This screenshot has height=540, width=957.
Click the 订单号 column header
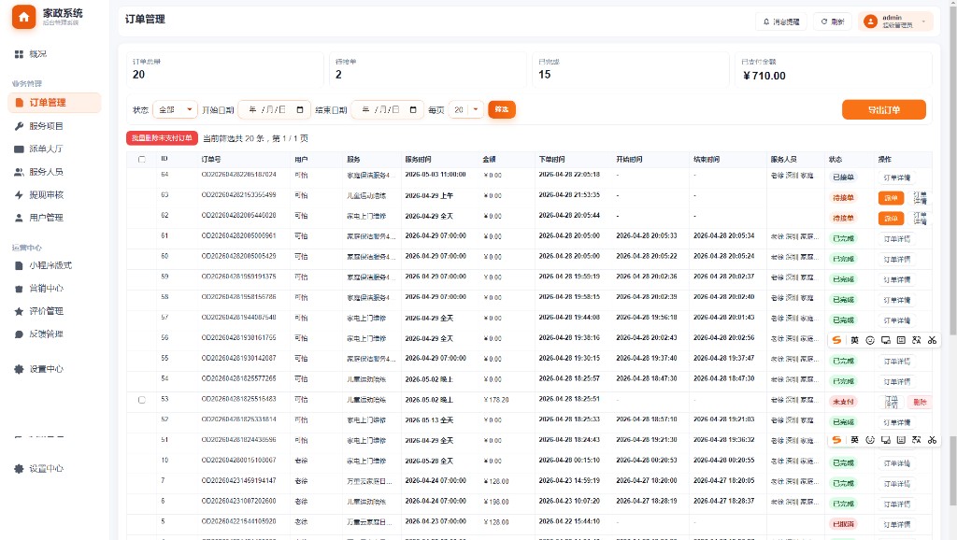click(x=211, y=159)
